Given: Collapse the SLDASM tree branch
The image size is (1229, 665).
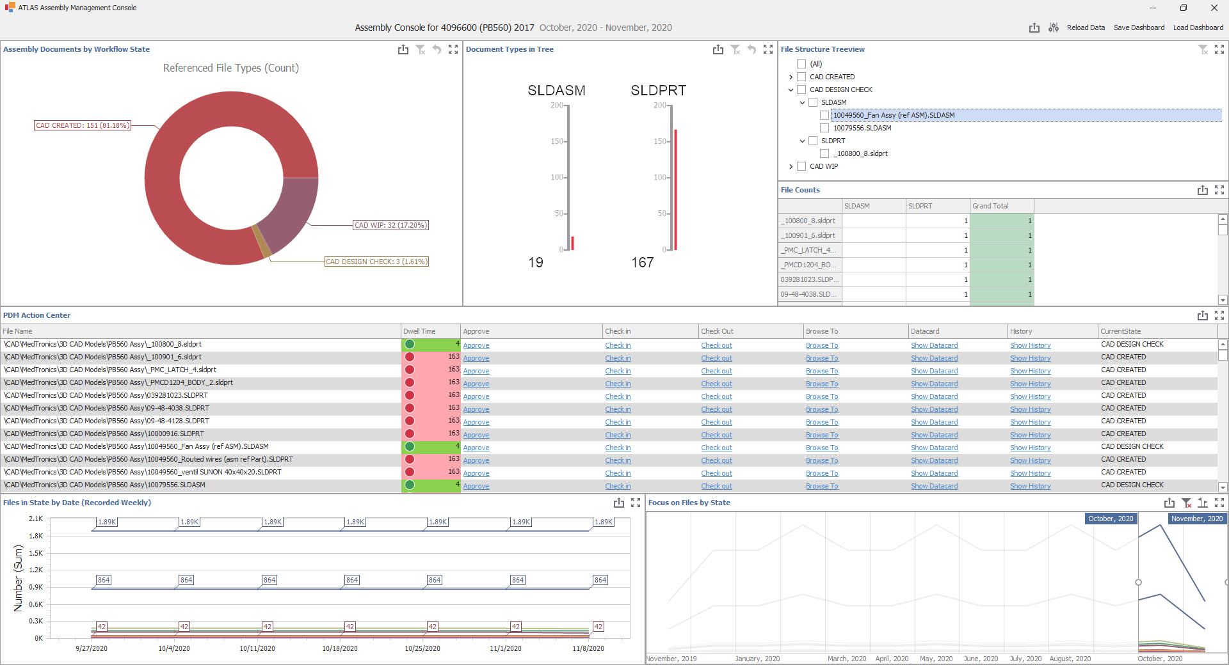Looking at the screenshot, I should coord(802,102).
